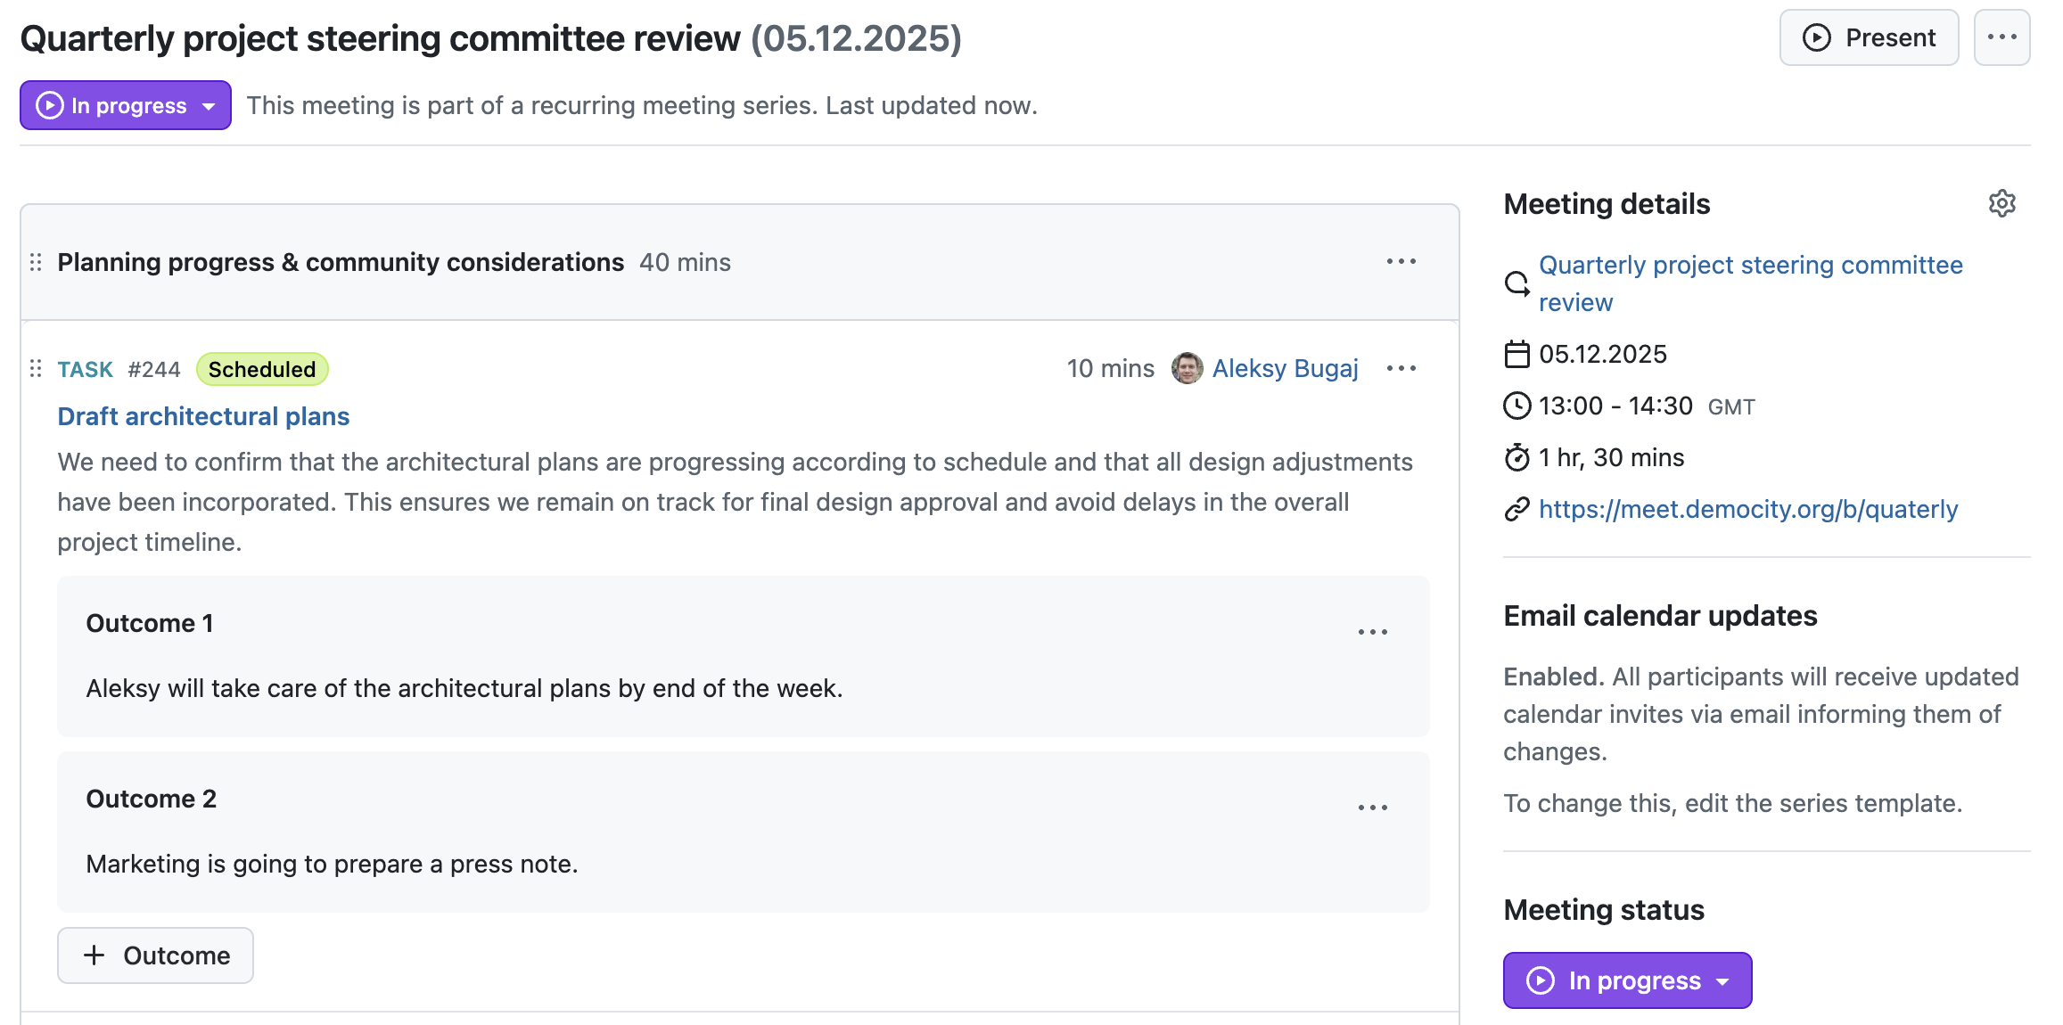Image resolution: width=2063 pixels, height=1025 pixels.
Task: Click the stopwatch icon beside meeting duration
Action: [x=1517, y=457]
